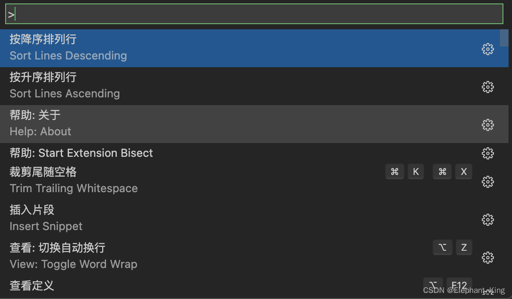The image size is (512, 299).
Task: Configure keybinding for Start Extension Bisect
Action: (x=487, y=153)
